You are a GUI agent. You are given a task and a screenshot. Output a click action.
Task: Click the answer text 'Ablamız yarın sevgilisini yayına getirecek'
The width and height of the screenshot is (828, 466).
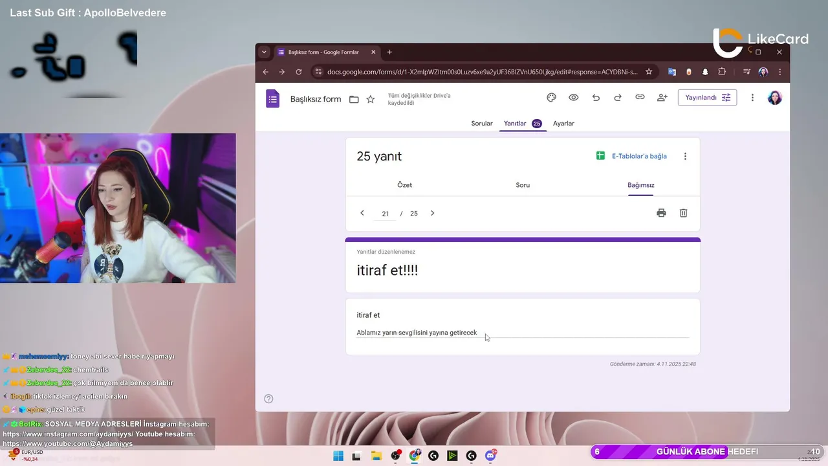[x=417, y=333]
